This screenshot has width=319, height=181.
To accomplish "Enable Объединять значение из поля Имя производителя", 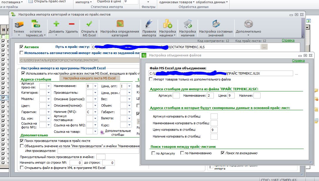I will pyautogui.click(x=22, y=146).
